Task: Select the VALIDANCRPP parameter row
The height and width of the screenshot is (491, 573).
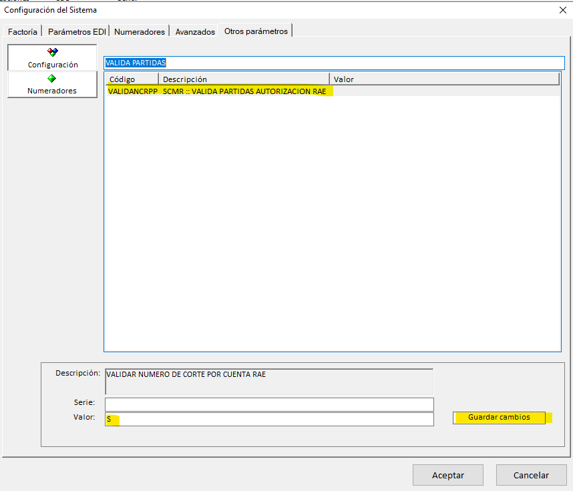Action: [x=220, y=91]
